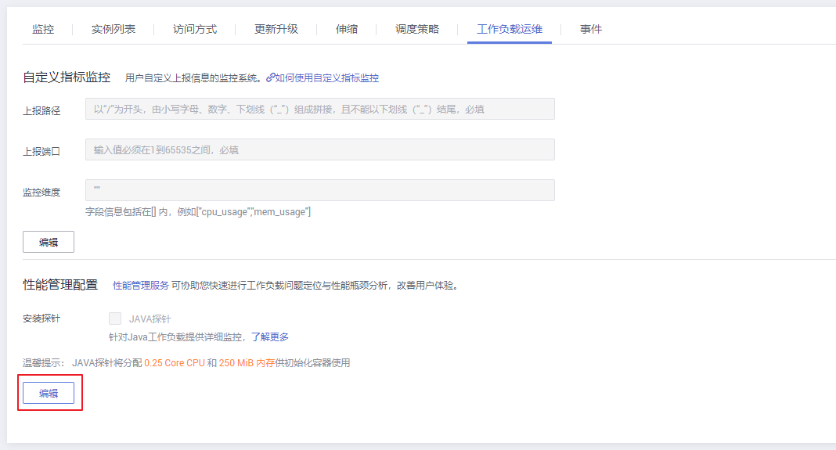Switch to the 伸缩 tab
Image resolution: width=836 pixels, height=450 pixels.
coord(347,29)
